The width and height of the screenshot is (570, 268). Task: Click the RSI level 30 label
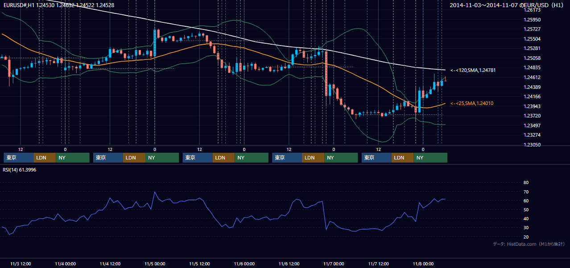point(526,228)
